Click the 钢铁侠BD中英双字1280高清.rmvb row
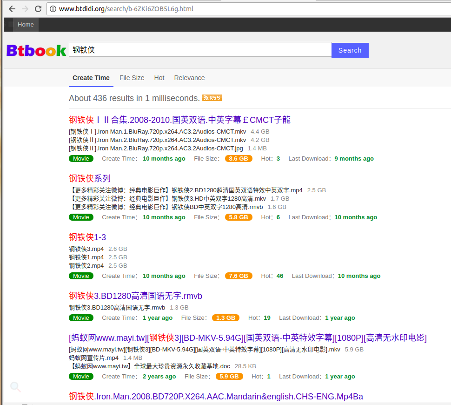Viewport: 451px width, 405px height. (x=178, y=207)
